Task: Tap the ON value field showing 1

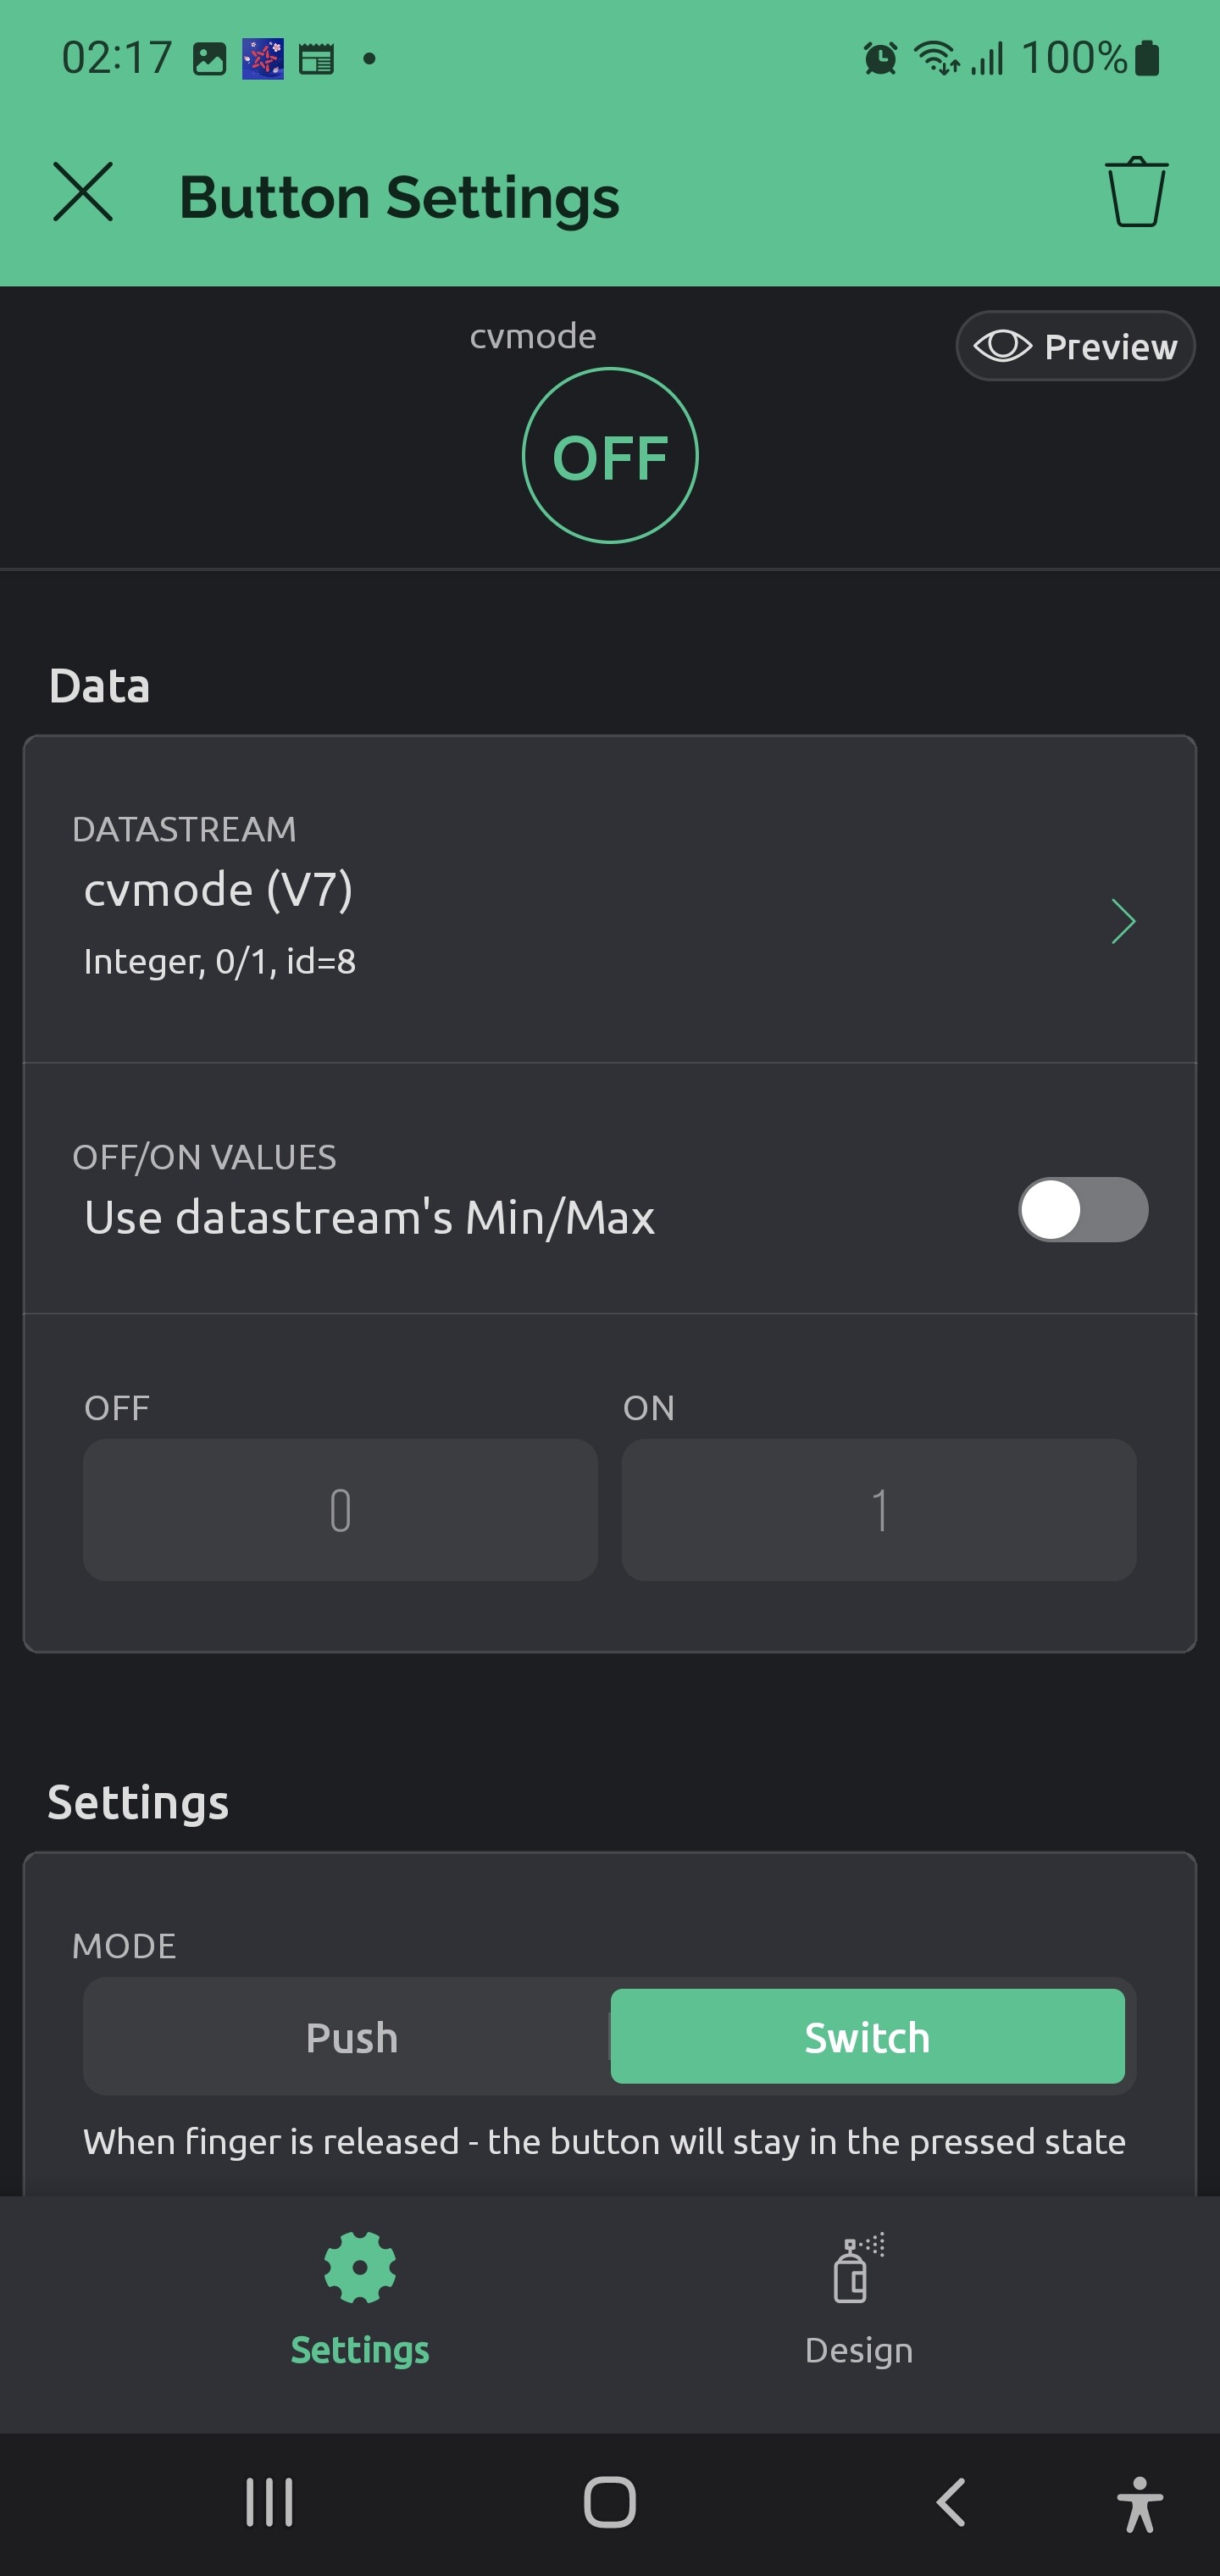Action: 879,1510
